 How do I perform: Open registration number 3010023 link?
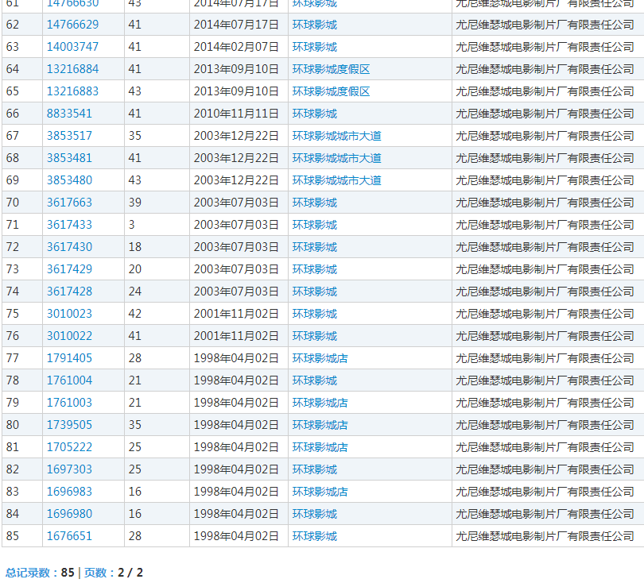pyautogui.click(x=69, y=314)
